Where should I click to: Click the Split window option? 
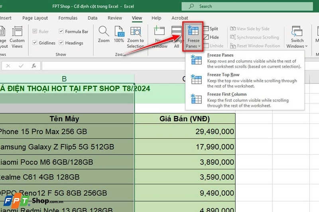[211, 29]
